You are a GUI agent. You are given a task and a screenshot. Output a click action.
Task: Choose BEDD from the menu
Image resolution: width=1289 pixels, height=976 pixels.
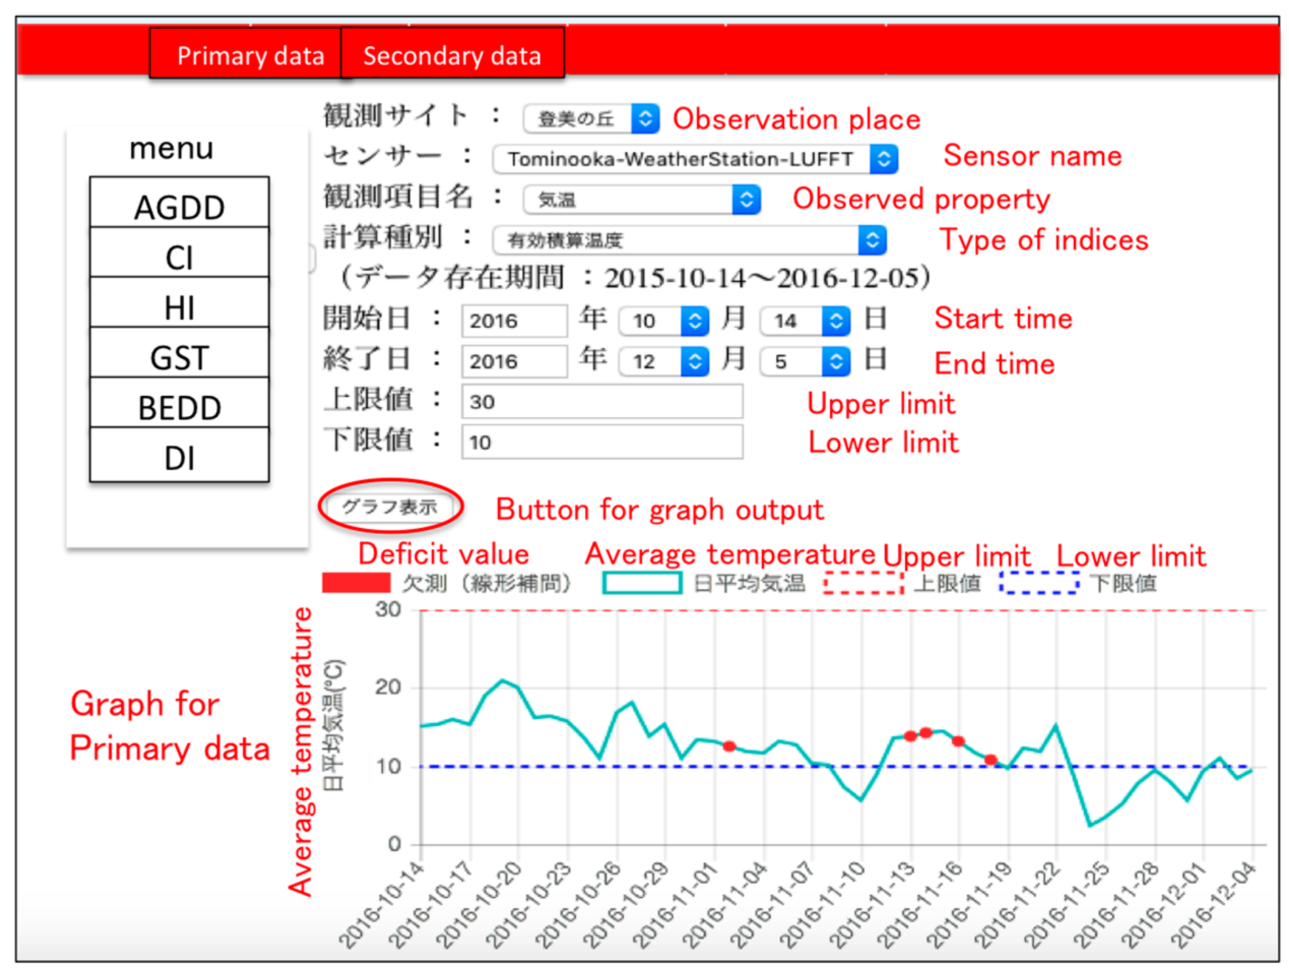tap(180, 403)
